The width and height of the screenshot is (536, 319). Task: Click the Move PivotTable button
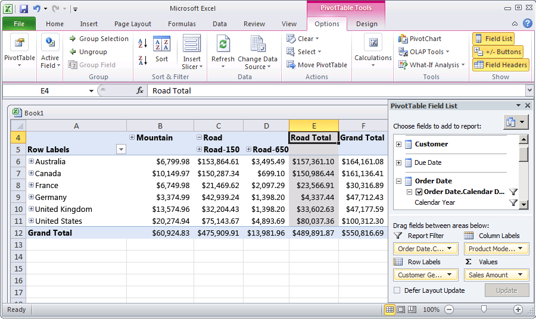[x=317, y=65]
